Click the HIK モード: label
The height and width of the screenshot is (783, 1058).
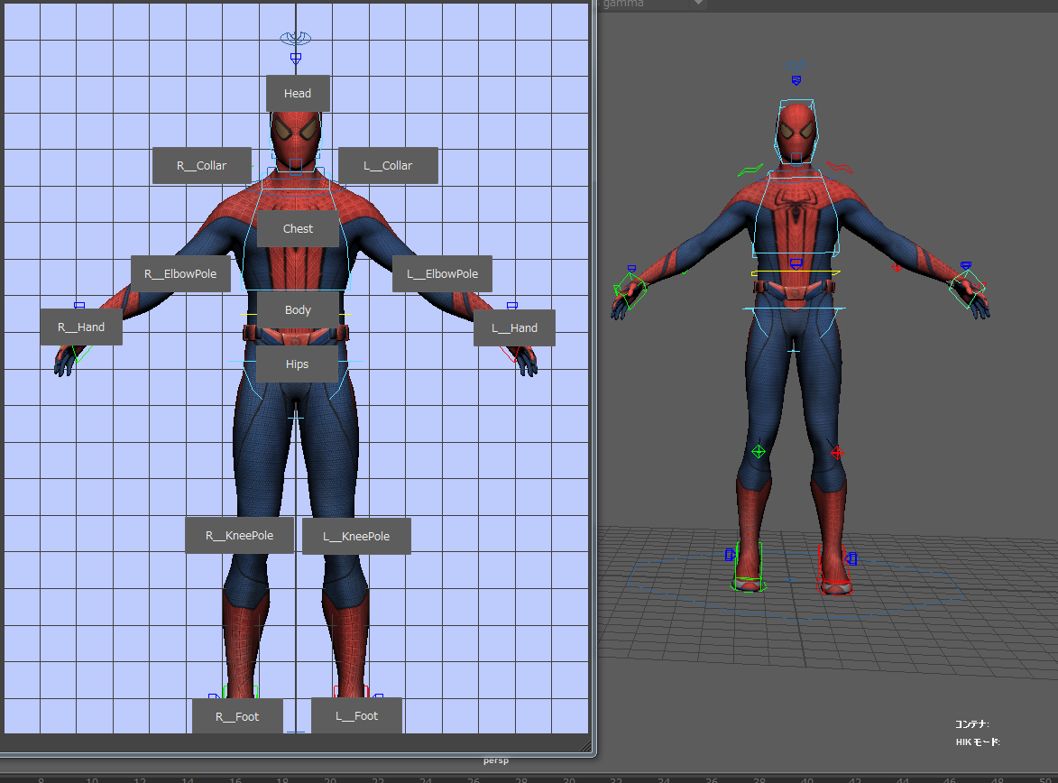point(978,742)
